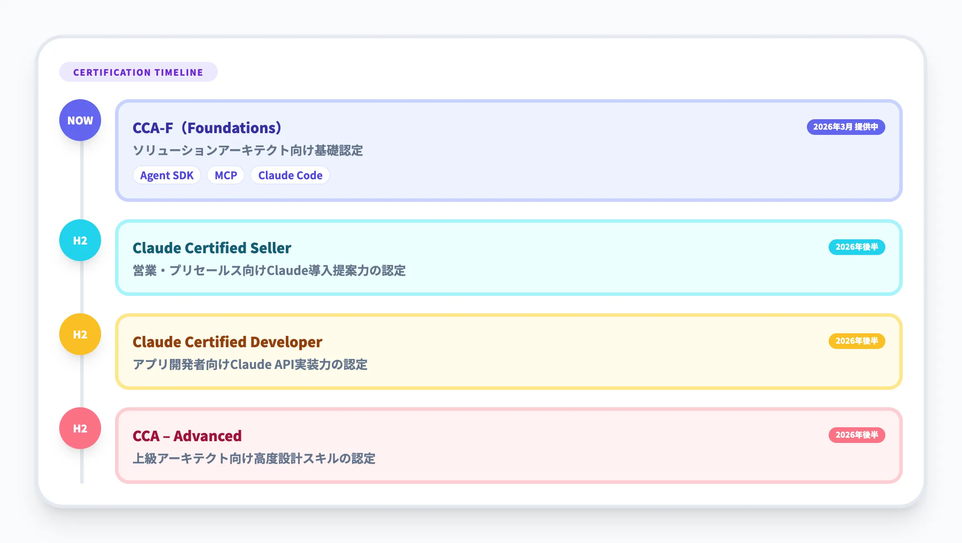The width and height of the screenshot is (962, 543).
Task: Click the text ソリューションアーキテクト向け基礎認定
Action: (x=248, y=151)
